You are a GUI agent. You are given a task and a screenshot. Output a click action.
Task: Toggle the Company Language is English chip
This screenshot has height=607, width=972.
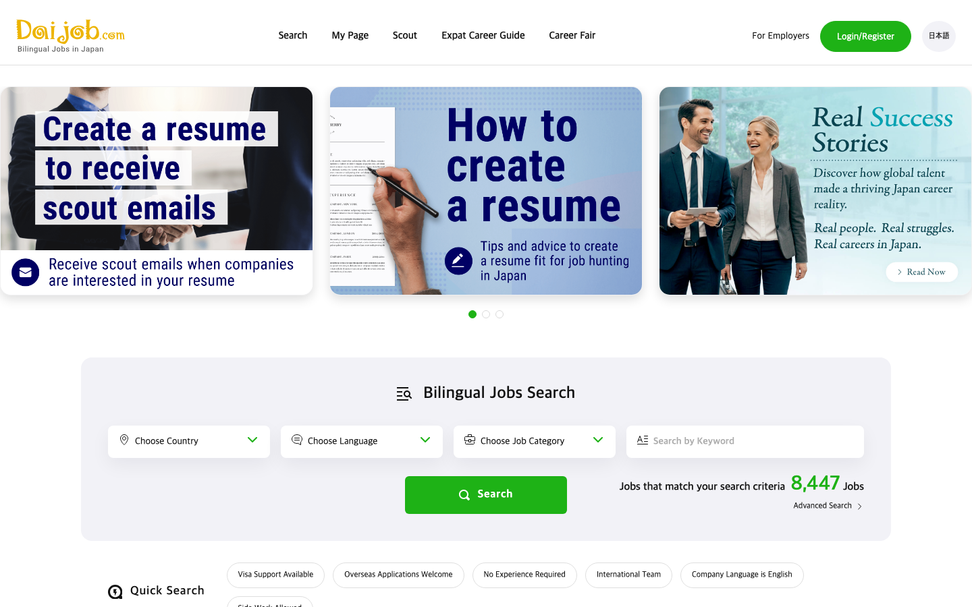coord(742,575)
